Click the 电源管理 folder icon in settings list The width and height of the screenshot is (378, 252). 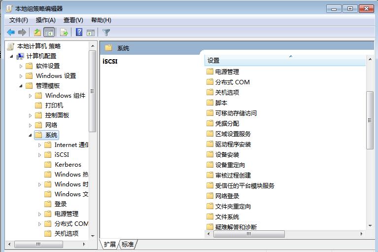point(210,72)
